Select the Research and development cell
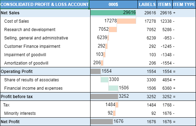The width and height of the screenshot is (196, 126). [45, 30]
